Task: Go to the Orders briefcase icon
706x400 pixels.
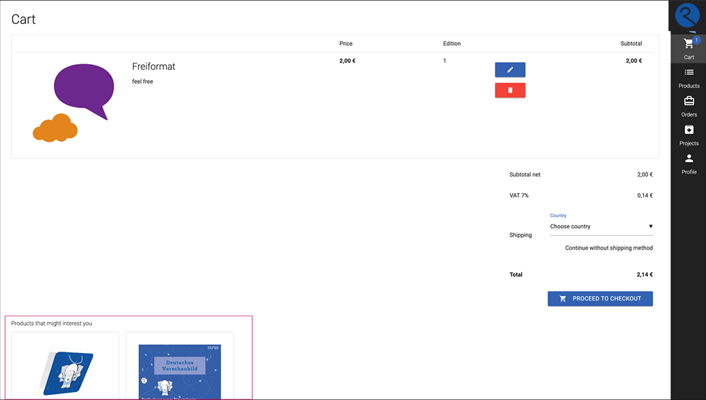Action: click(x=689, y=102)
